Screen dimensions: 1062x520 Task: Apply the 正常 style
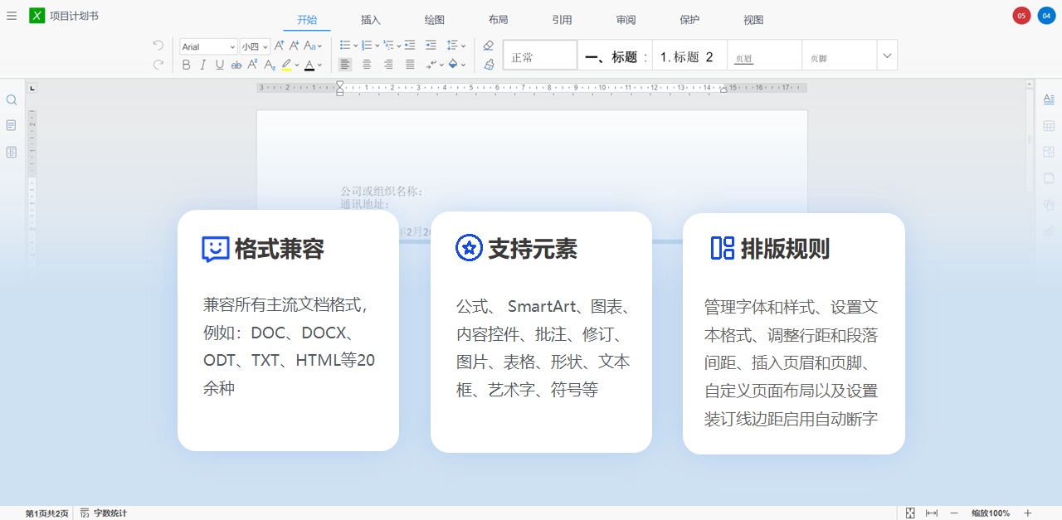(540, 56)
